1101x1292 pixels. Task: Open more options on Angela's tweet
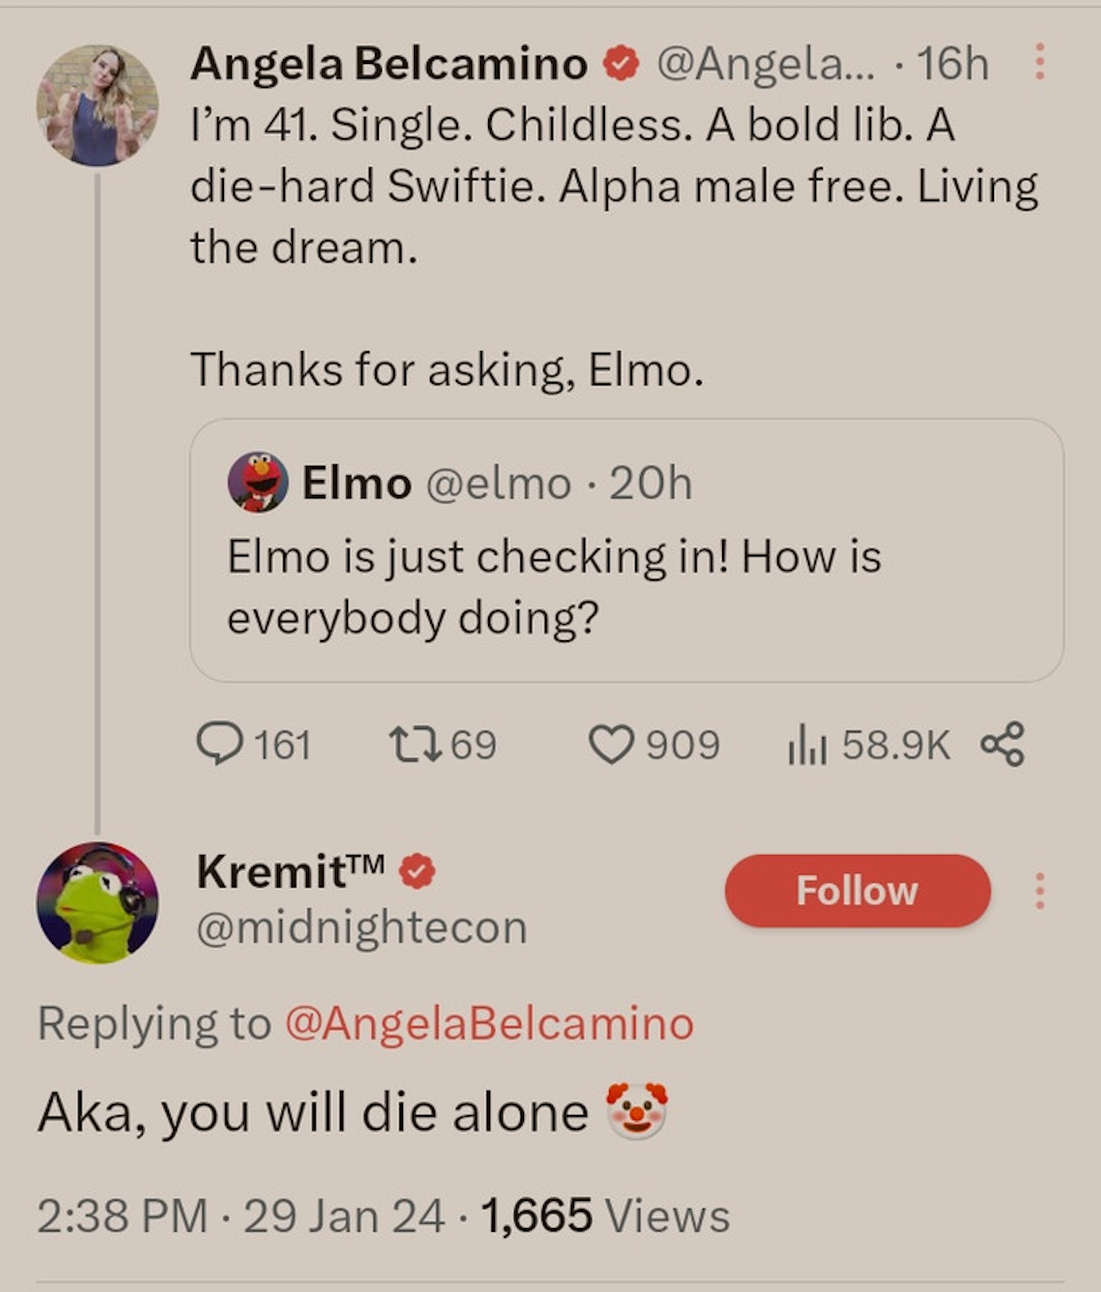pyautogui.click(x=1039, y=62)
